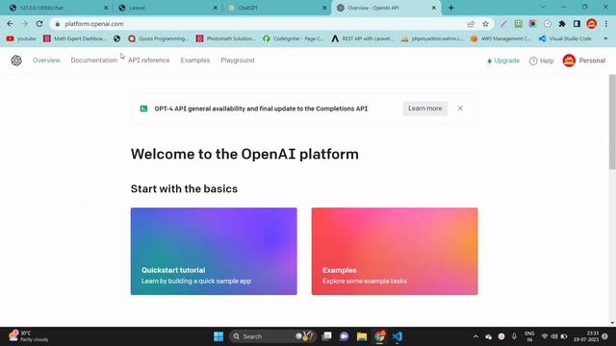Click the microphone tray icon

point(514,336)
